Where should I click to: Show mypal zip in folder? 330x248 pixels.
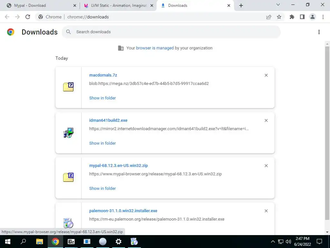pyautogui.click(x=102, y=188)
